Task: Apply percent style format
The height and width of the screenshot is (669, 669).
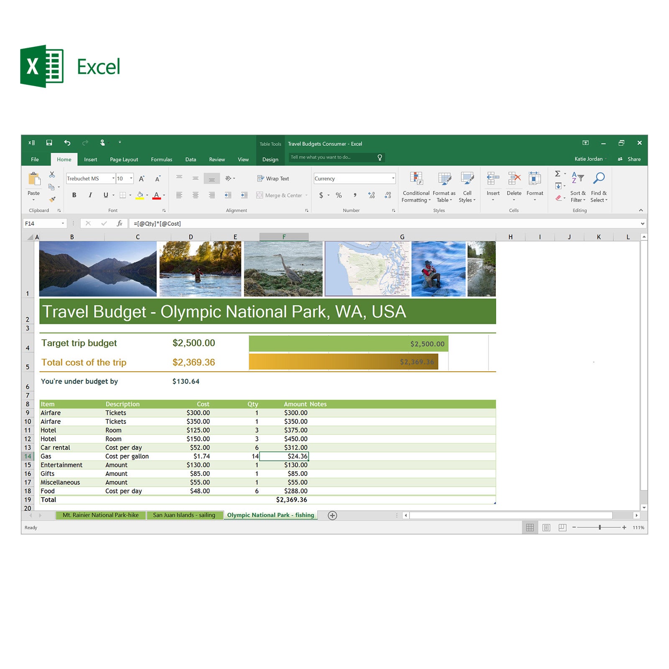Action: [x=339, y=195]
